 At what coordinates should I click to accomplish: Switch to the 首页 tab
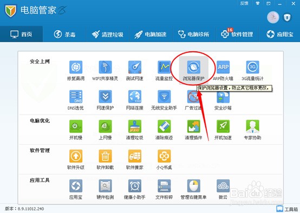tap(21, 34)
